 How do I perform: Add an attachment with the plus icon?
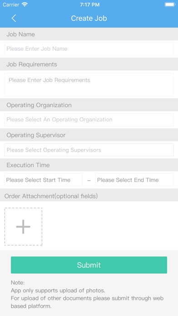click(x=23, y=227)
